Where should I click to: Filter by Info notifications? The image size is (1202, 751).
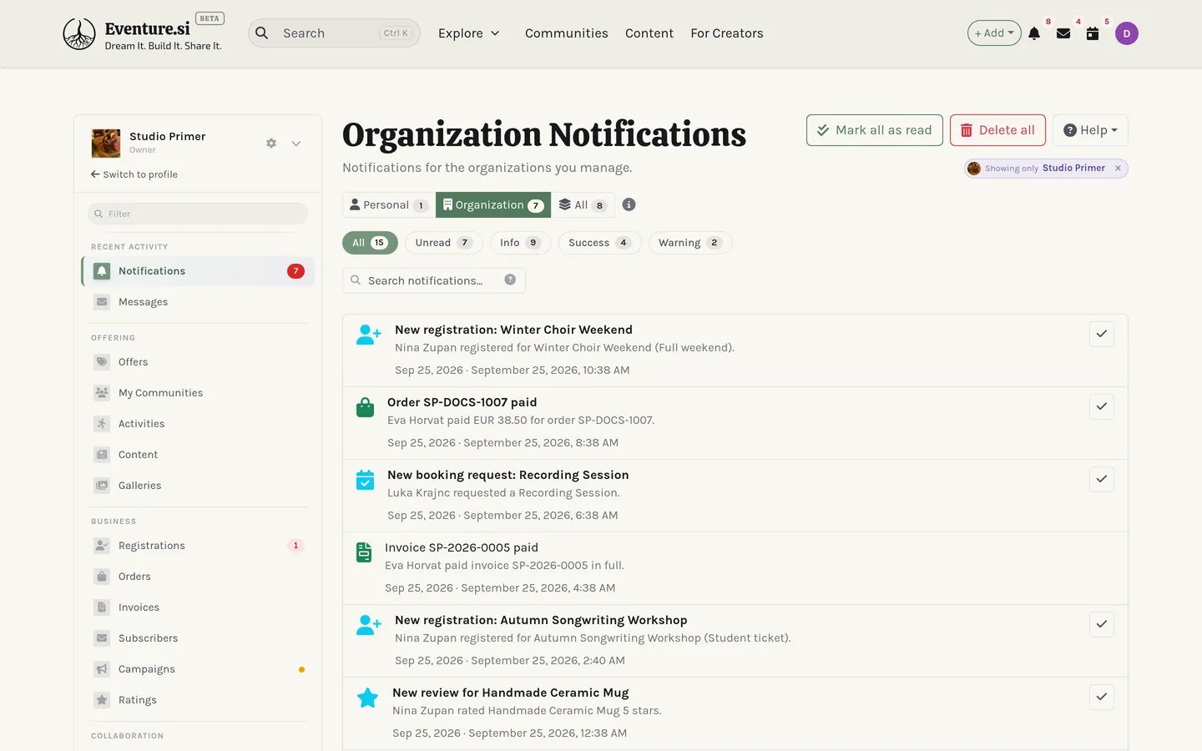point(521,243)
